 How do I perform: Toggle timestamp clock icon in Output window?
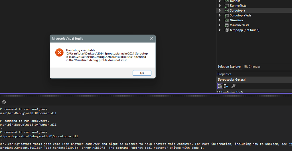(x=4, y=102)
